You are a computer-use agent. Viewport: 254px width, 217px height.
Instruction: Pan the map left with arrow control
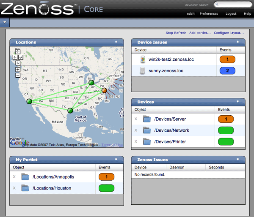point(15,57)
